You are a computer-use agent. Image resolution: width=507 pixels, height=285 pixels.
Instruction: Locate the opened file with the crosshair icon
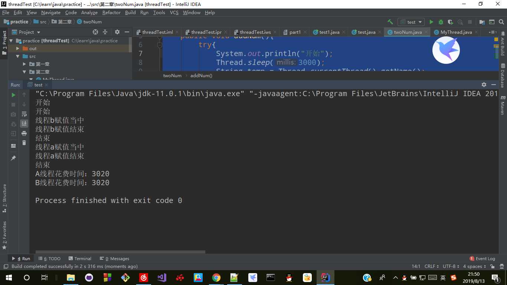pyautogui.click(x=95, y=32)
